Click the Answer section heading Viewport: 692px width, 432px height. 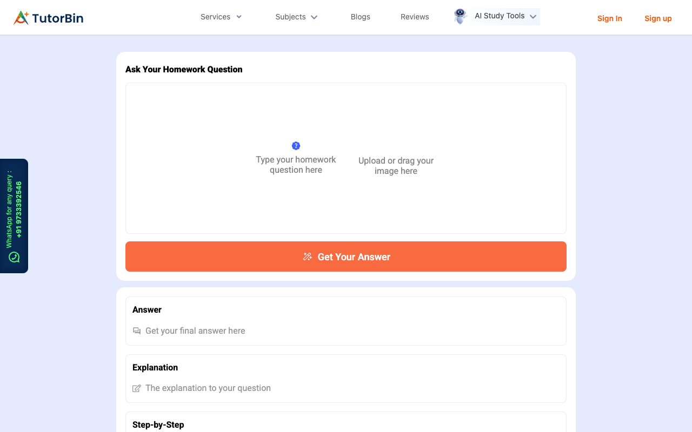tap(147, 309)
